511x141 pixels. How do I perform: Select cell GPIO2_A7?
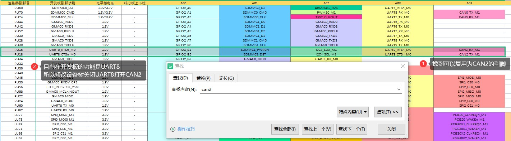point(183,40)
